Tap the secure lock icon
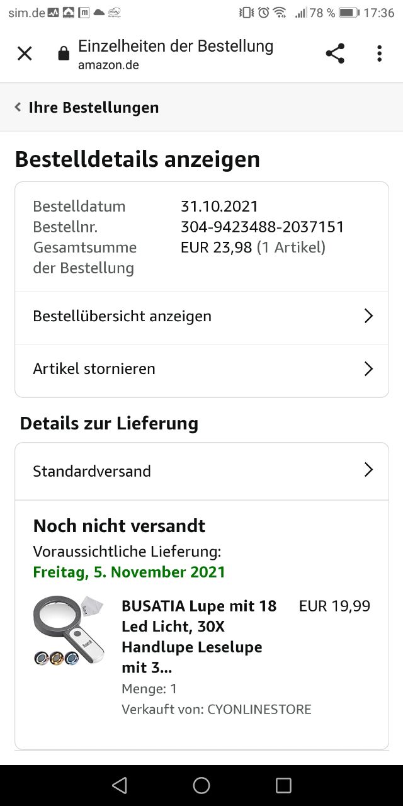This screenshot has height=806, width=403. pos(64,54)
